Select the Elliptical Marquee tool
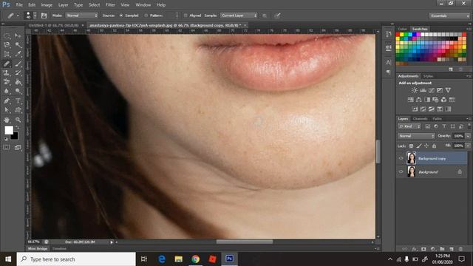This screenshot has width=473, height=266. click(7, 36)
